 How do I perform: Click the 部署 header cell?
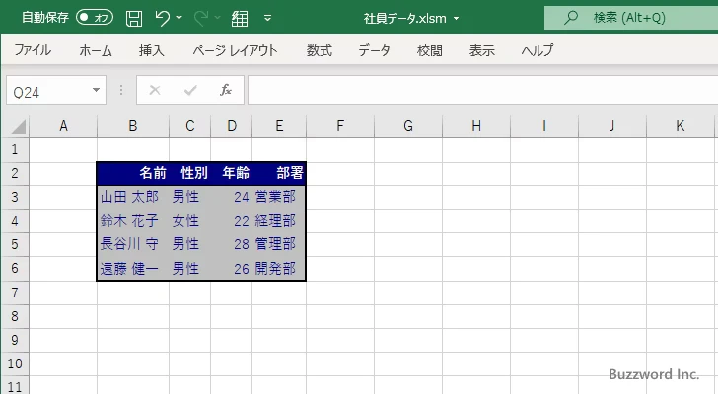click(x=279, y=173)
